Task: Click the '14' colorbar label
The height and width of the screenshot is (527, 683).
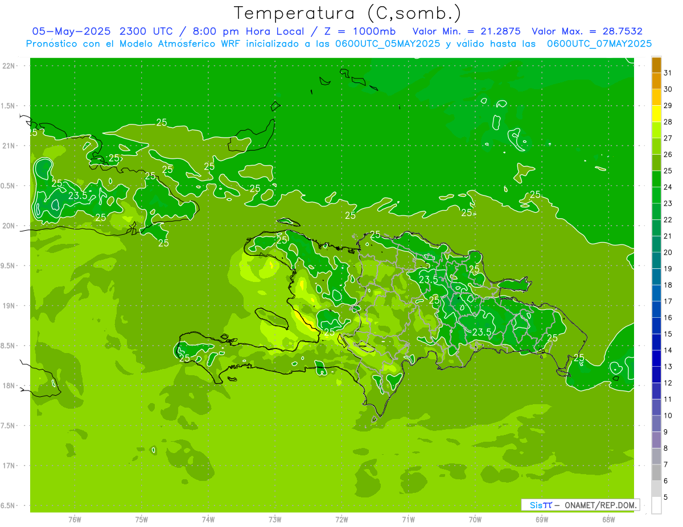Action: tap(668, 350)
